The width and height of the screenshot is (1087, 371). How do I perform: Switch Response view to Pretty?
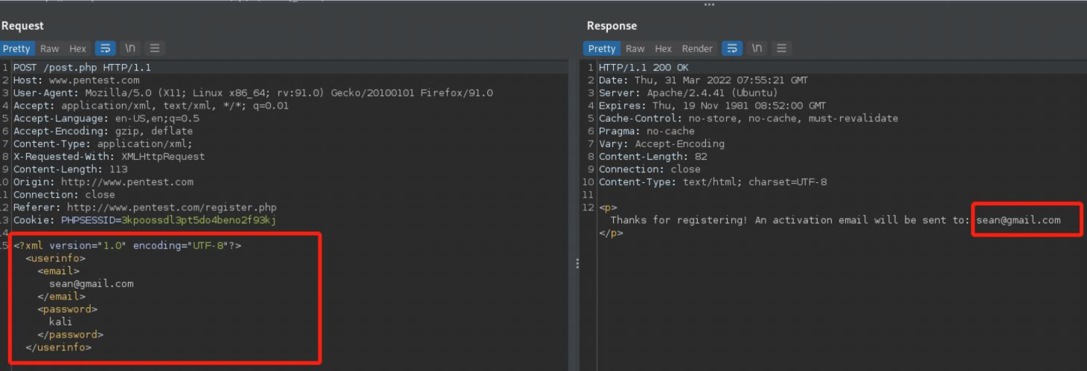coord(602,48)
